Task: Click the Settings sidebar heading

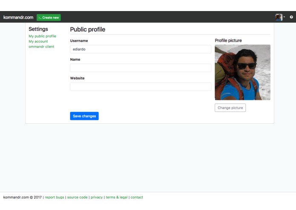Action: tap(38, 29)
